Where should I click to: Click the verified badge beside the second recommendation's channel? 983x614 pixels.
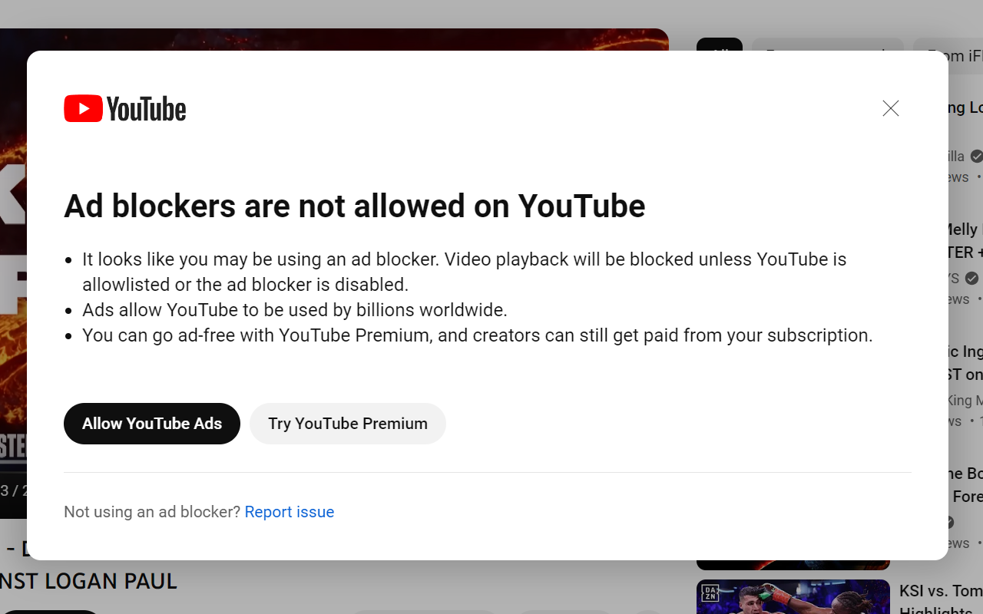point(971,278)
